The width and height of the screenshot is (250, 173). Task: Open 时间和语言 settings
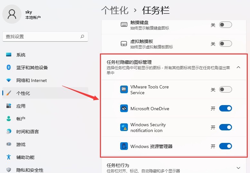[45, 131]
